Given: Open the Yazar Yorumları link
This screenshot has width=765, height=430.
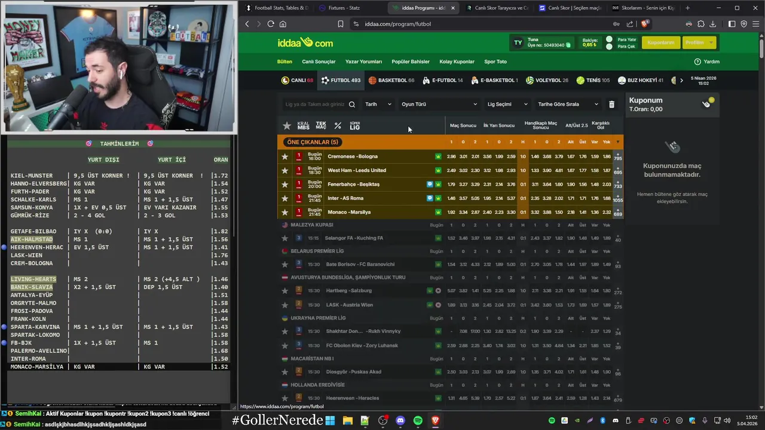Looking at the screenshot, I should point(363,62).
